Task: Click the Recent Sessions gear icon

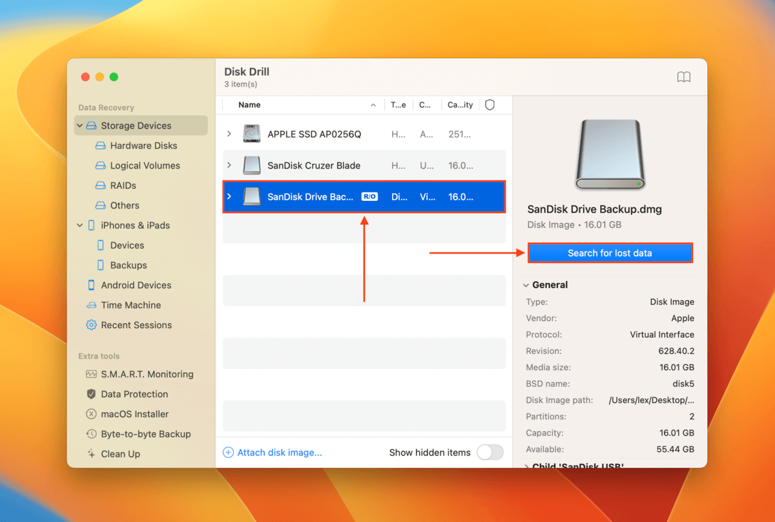Action: [x=91, y=326]
